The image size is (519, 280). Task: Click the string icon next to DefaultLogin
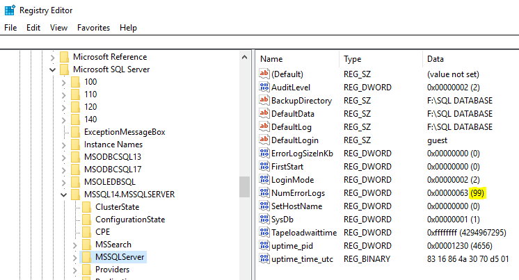click(264, 140)
